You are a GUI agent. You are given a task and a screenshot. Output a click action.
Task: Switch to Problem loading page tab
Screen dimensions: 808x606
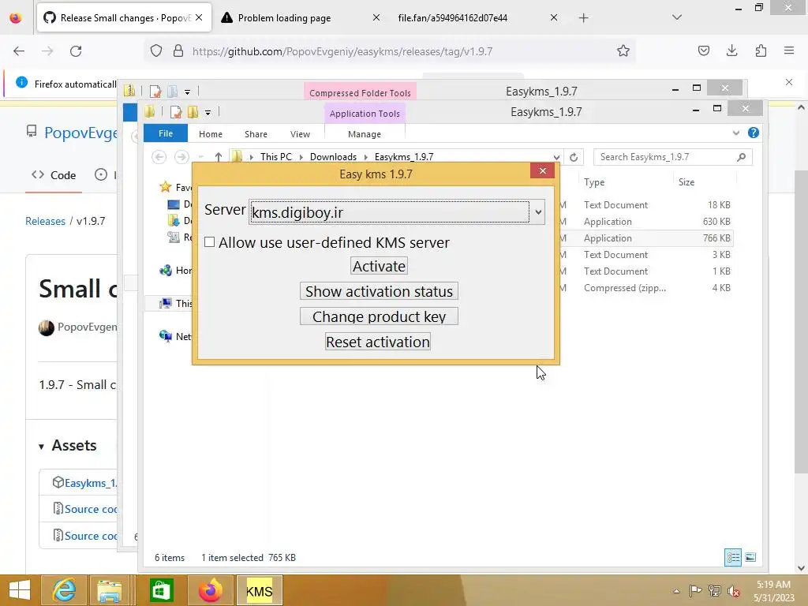[301, 18]
